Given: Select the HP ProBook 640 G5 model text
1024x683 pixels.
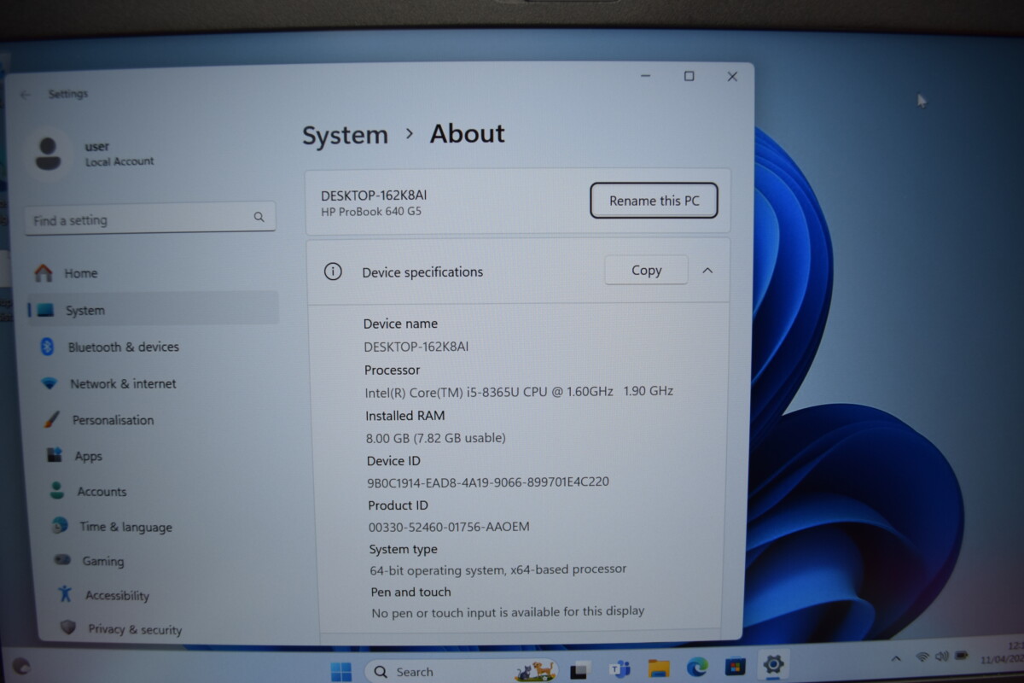Looking at the screenshot, I should click(371, 212).
